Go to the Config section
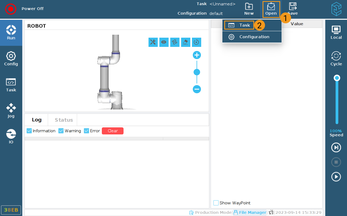Viewport: 347px width, 216px height. (11, 59)
